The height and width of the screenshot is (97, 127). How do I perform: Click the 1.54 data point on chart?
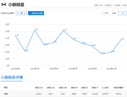click(x=35, y=30)
